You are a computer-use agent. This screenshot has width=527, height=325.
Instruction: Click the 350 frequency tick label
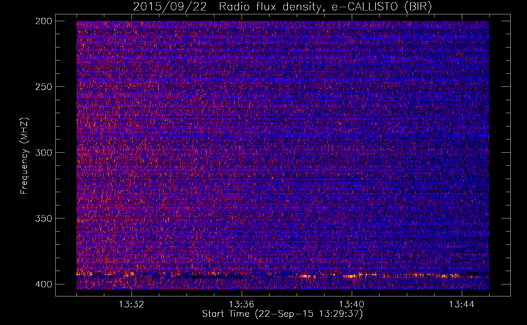[x=43, y=218]
